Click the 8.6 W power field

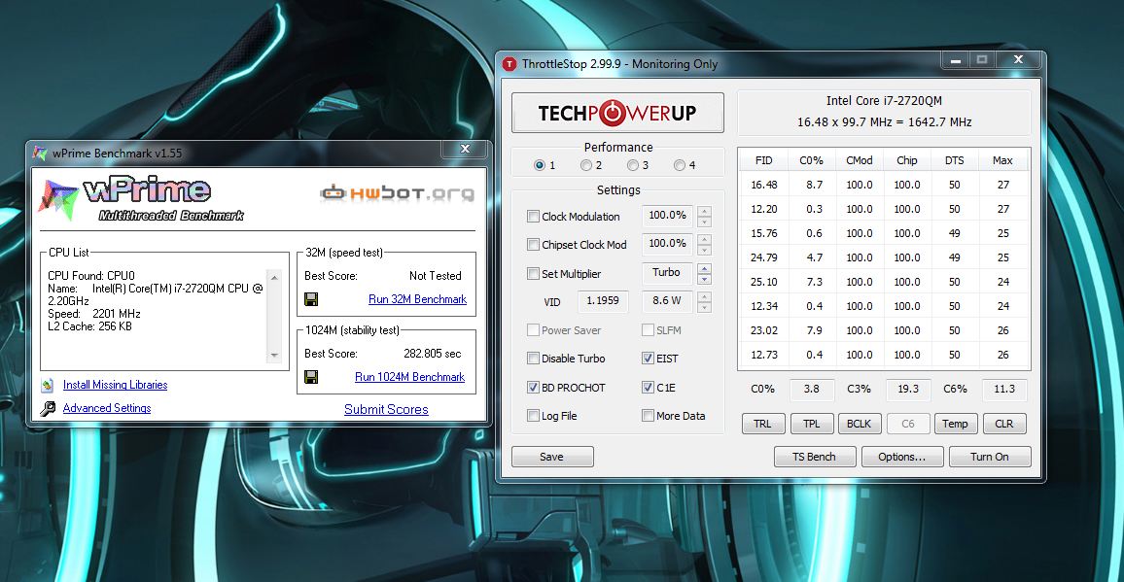667,301
